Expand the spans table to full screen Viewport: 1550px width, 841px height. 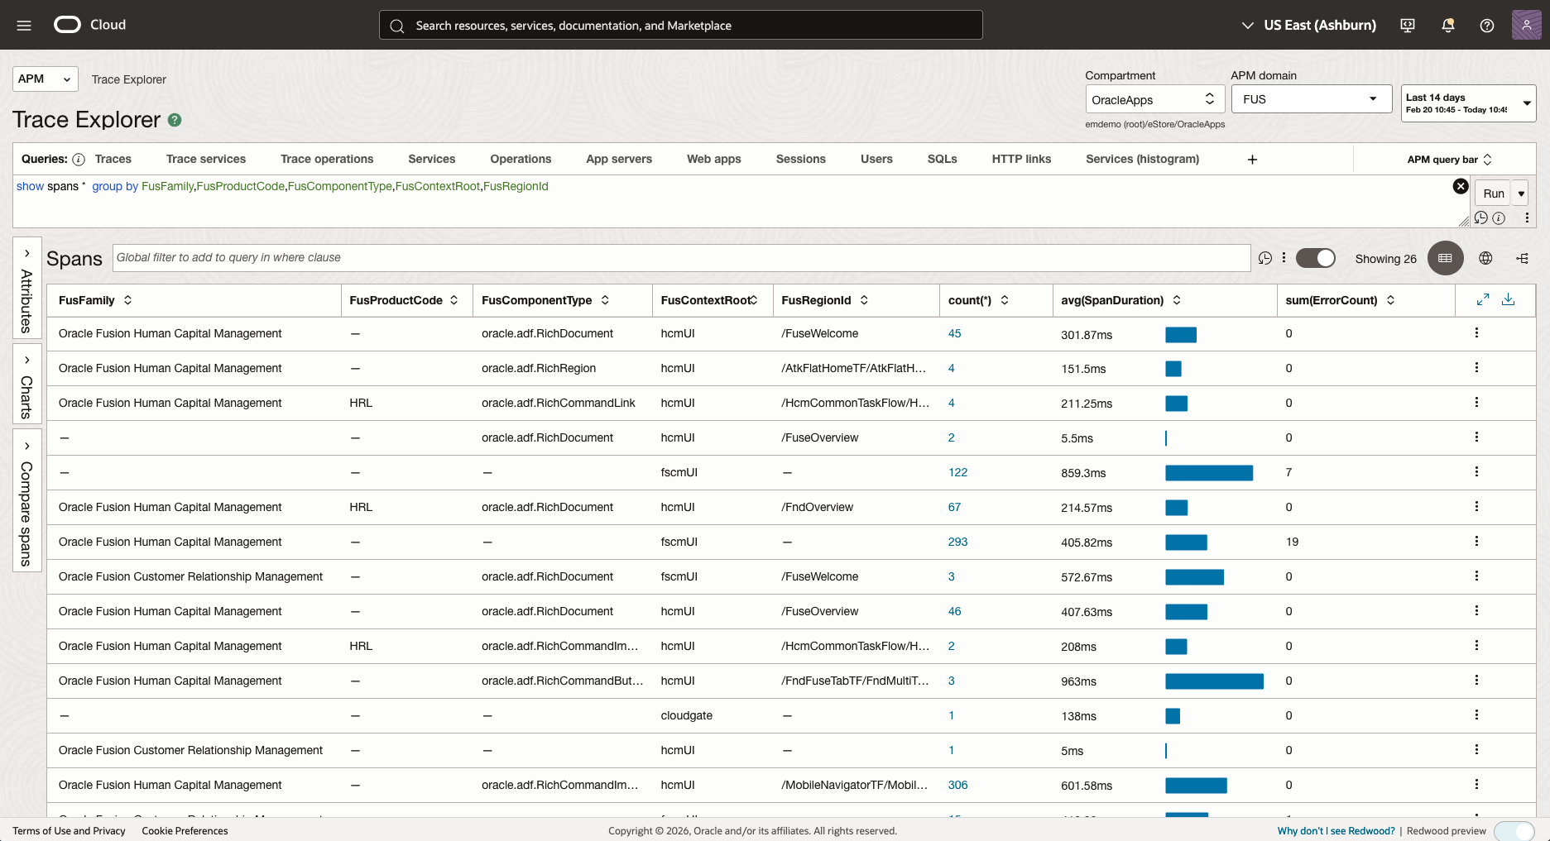coord(1483,299)
